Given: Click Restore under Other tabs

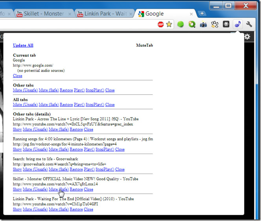Looking at the screenshot, I should pos(66,90).
